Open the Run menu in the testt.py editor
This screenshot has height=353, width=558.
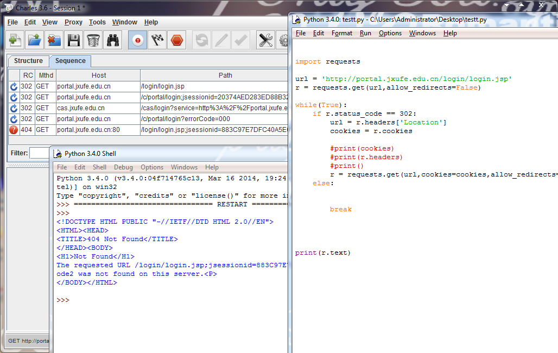point(365,33)
